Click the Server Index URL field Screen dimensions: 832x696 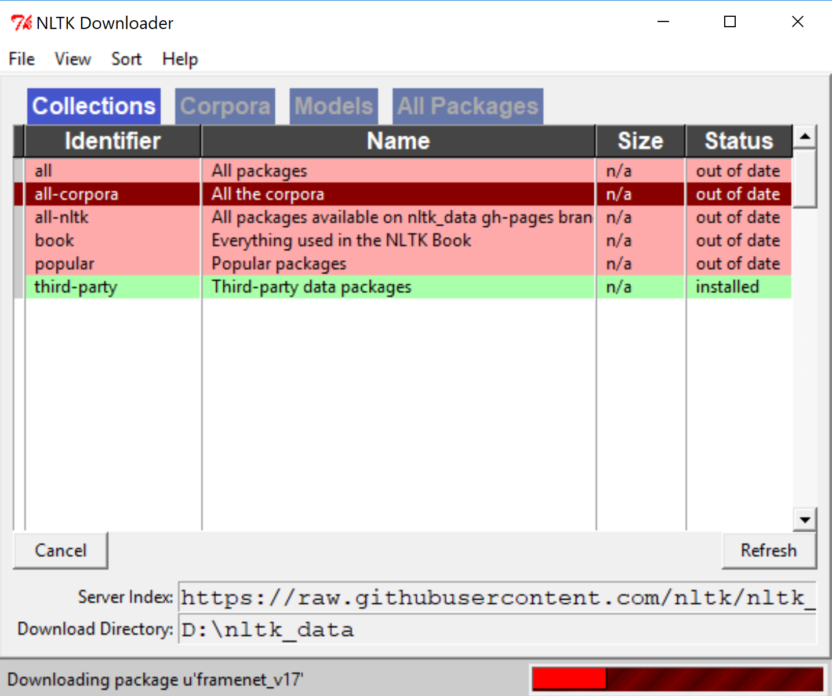[x=497, y=597]
